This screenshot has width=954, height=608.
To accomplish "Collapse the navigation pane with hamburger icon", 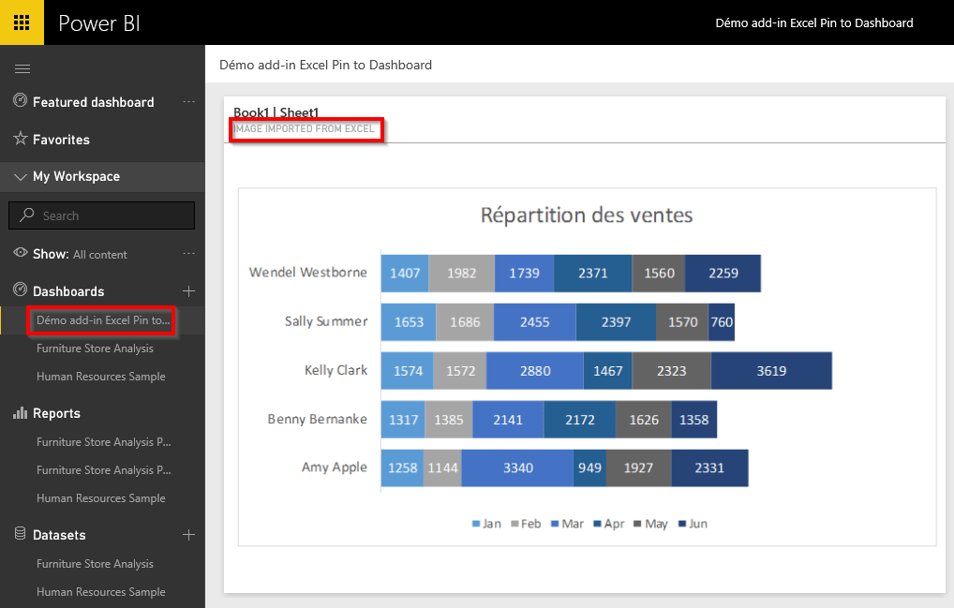I will (22, 68).
